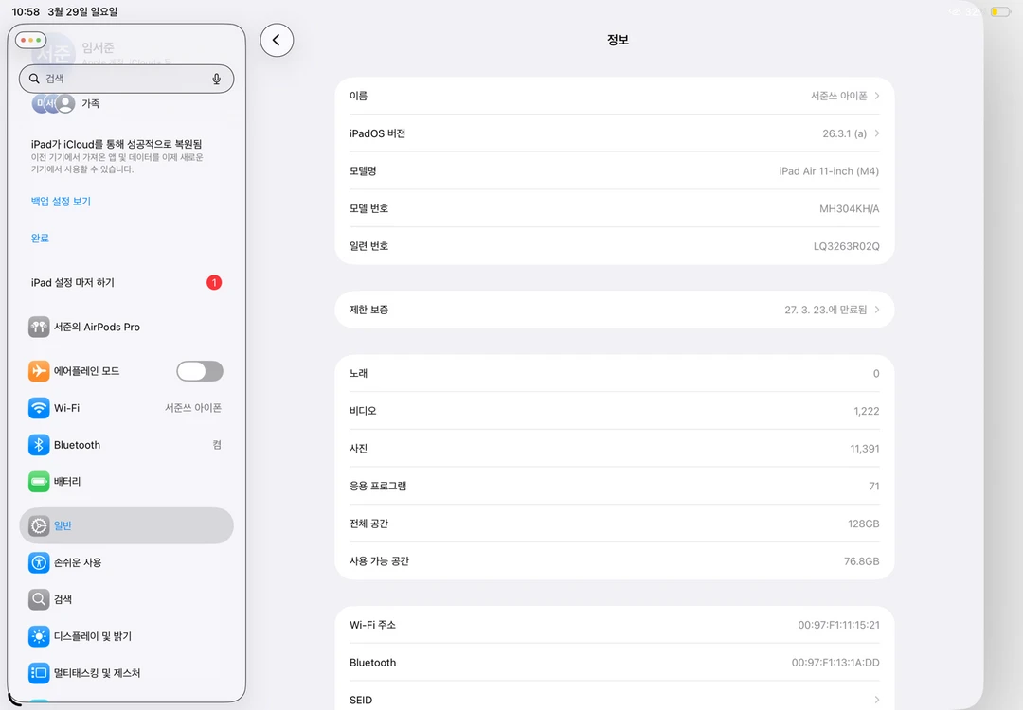This screenshot has height=710, width=1023.
Task: Tap the 76.8GB available space value
Action: [x=861, y=561]
